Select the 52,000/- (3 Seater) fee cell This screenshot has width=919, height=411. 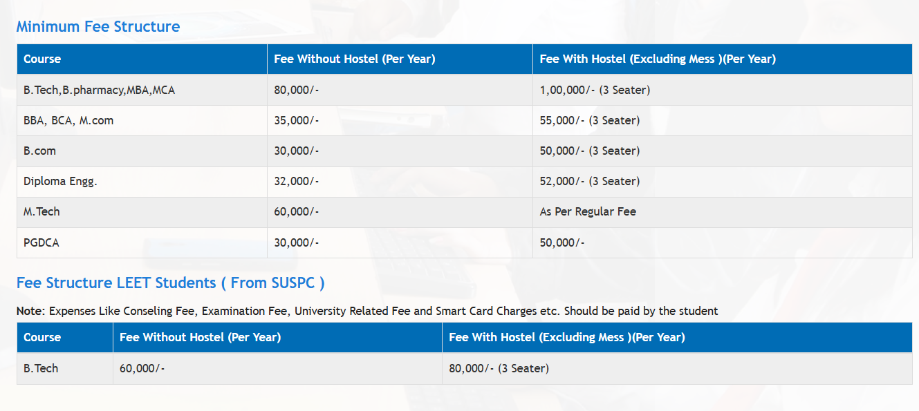(589, 181)
